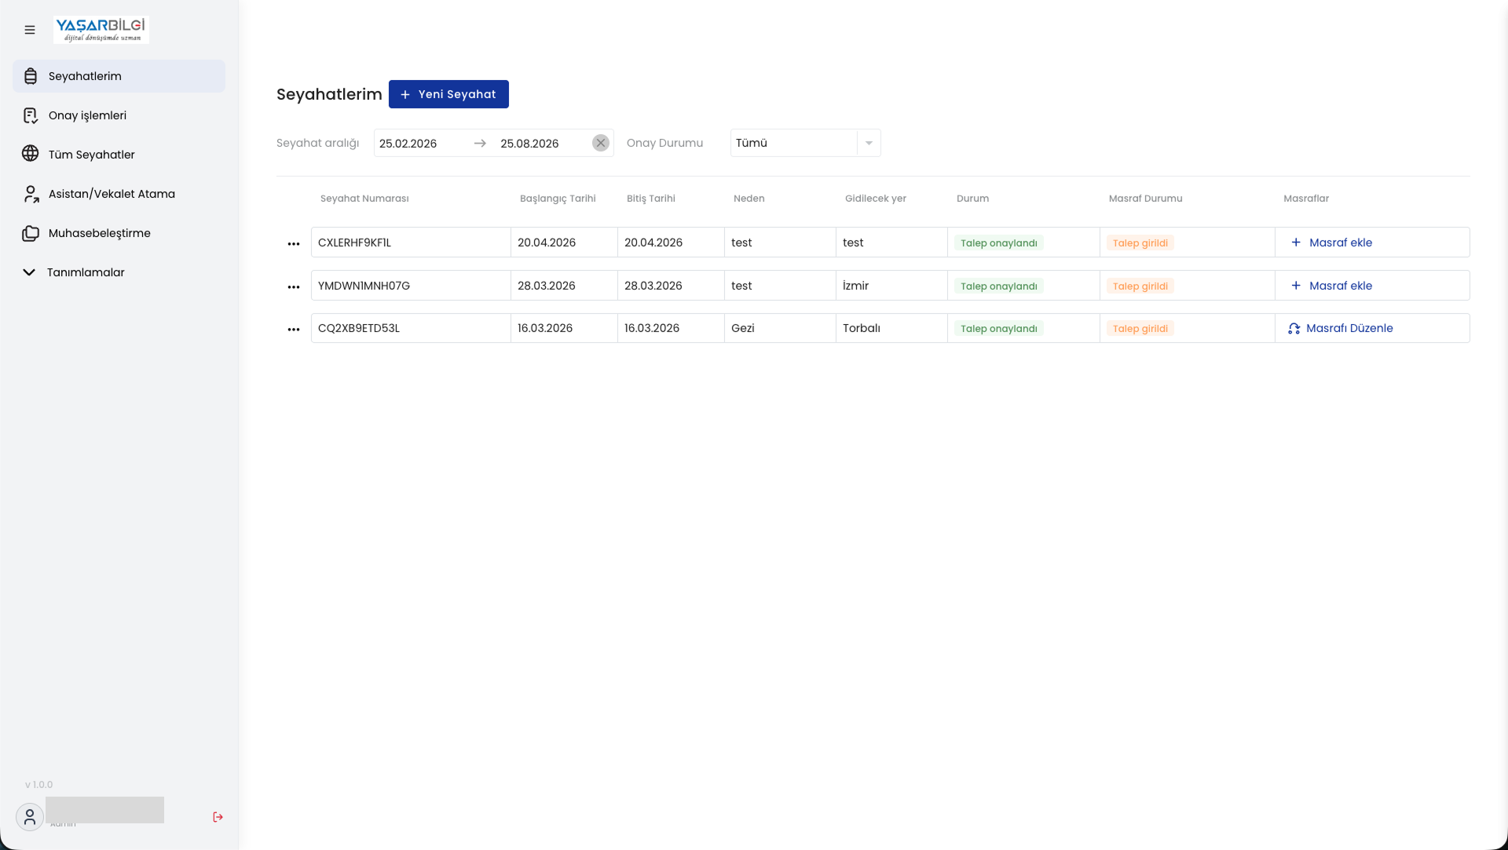Navigate to Asistan/Vekalet Atama

pos(119,194)
